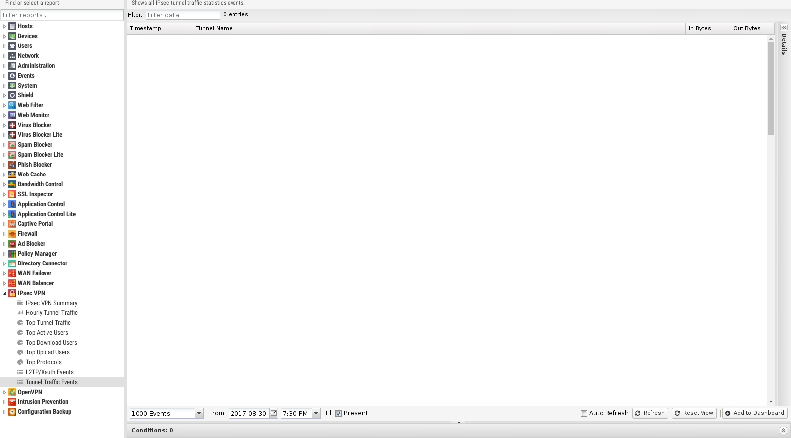
Task: Expand the Intrusion Prevention node
Action: point(5,402)
